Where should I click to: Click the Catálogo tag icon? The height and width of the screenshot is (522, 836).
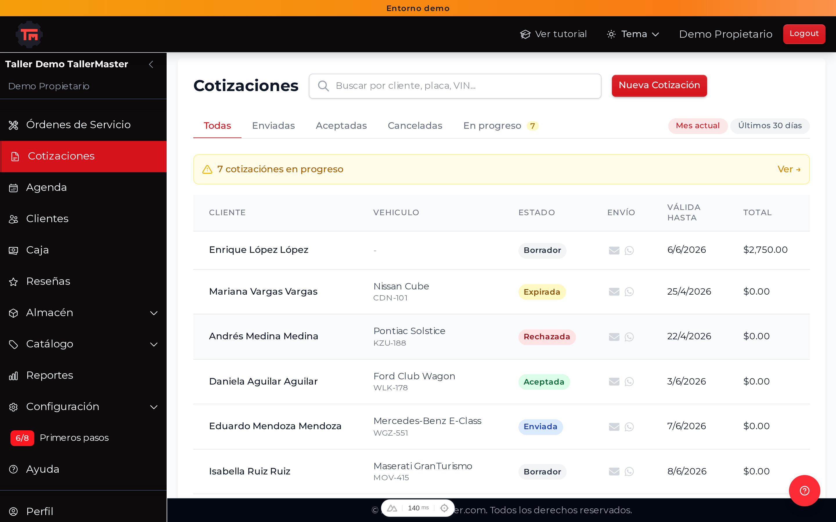tap(13, 345)
